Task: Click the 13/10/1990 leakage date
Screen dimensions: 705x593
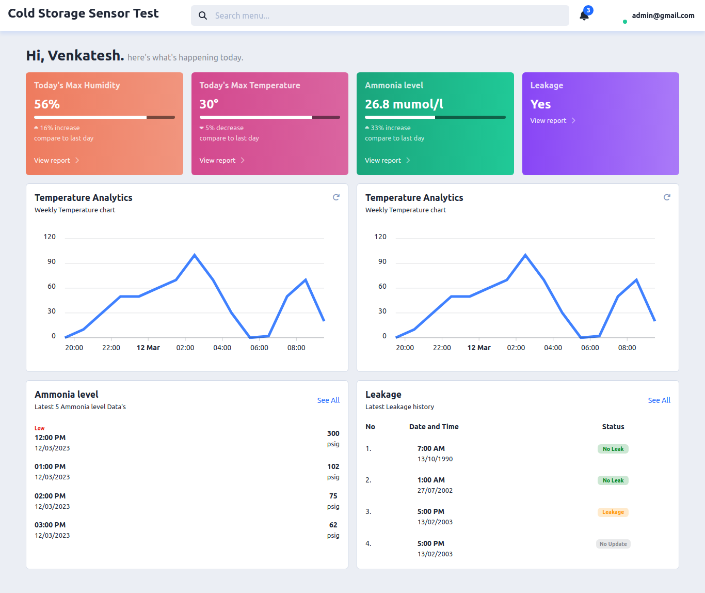Action: (435, 459)
